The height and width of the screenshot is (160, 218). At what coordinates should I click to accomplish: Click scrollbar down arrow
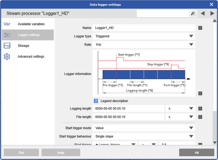(x=215, y=143)
